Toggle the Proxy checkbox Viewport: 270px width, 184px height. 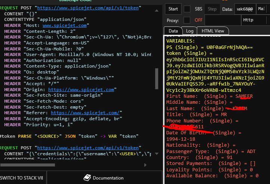tap(187, 20)
